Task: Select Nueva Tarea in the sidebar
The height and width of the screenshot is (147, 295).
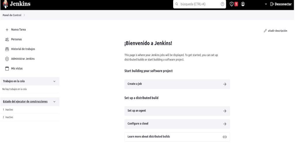Action: [18, 30]
